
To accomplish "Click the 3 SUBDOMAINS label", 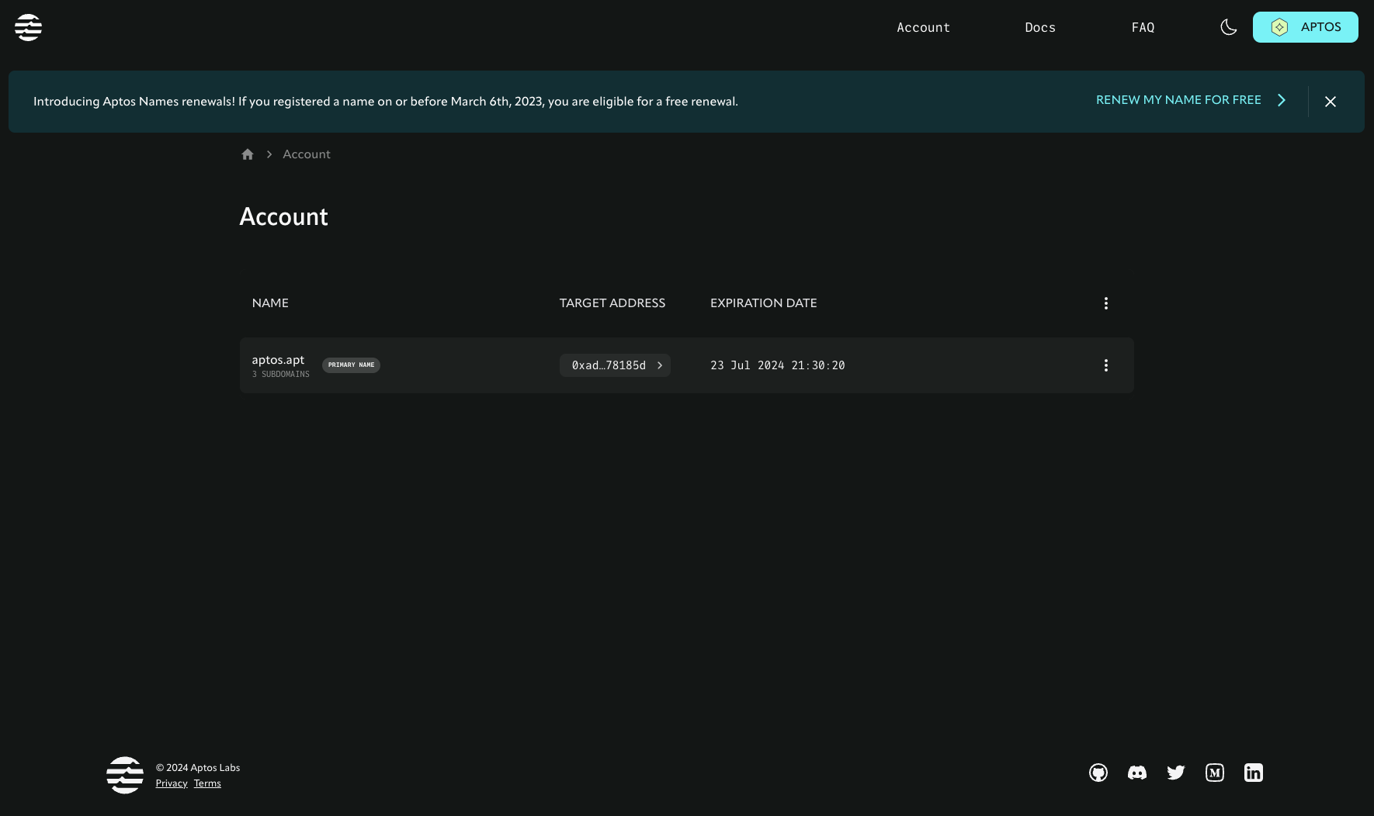I will point(280,375).
